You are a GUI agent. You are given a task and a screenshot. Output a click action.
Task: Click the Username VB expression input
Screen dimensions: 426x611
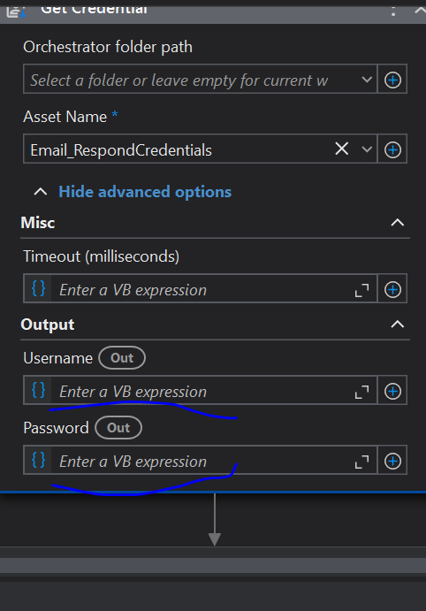(202, 391)
